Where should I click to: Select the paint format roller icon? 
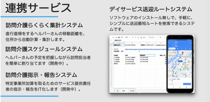pyautogui.click(x=122, y=37)
